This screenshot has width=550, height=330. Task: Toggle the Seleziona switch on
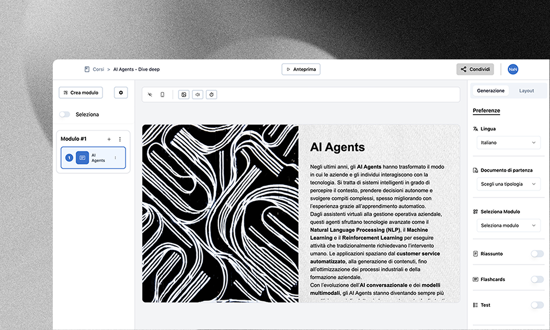65,114
